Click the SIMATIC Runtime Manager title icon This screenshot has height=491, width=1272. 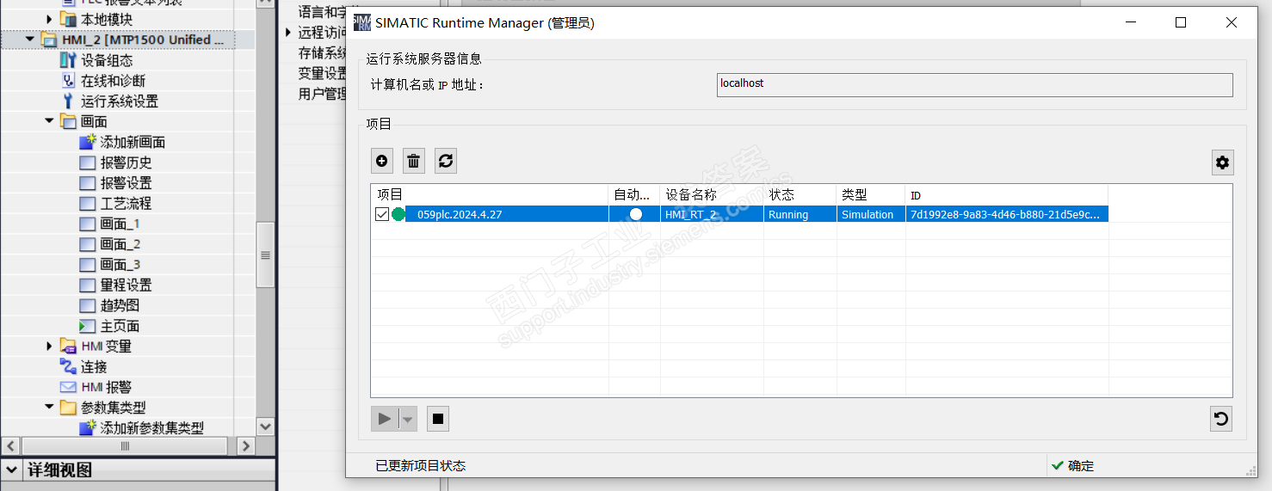(x=362, y=22)
